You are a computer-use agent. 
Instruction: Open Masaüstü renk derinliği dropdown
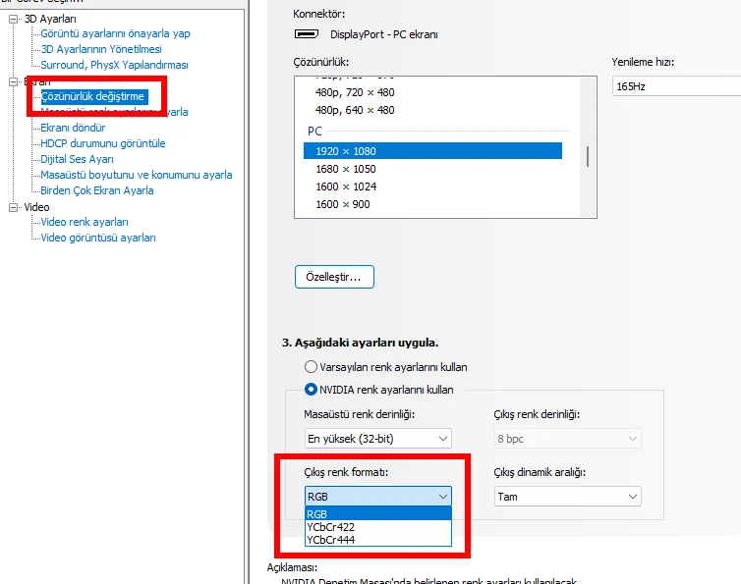coord(378,439)
